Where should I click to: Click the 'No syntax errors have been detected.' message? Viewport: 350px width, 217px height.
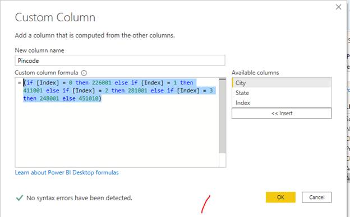coord(79,198)
